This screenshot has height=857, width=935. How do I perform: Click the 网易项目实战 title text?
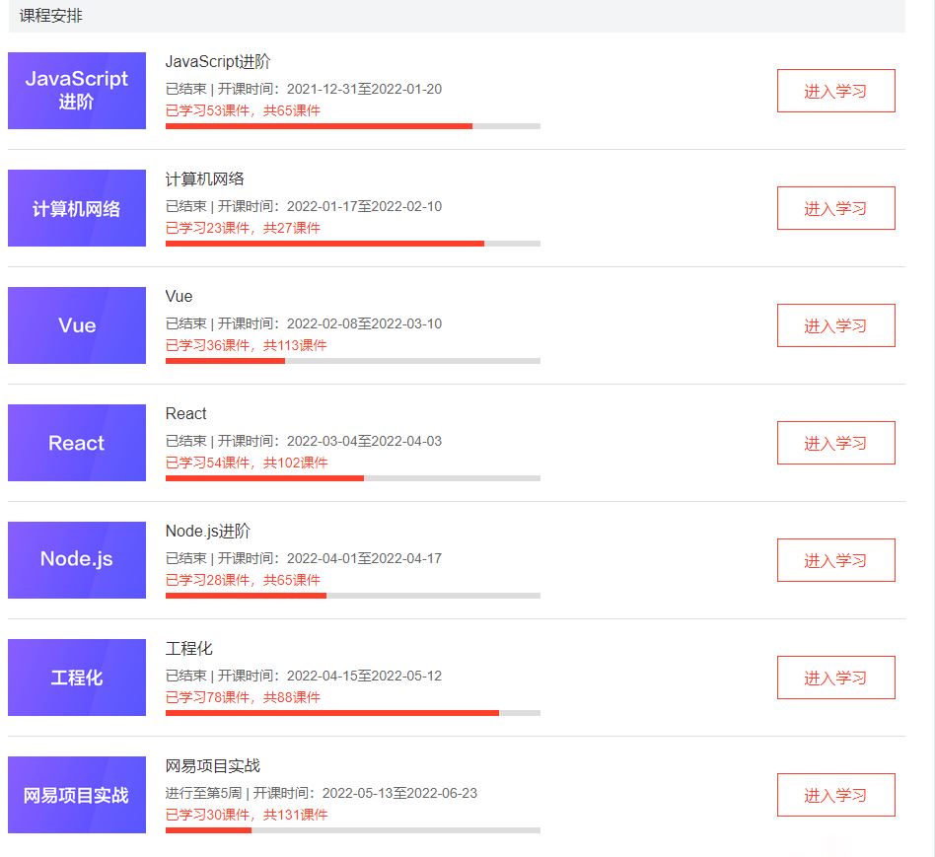[x=213, y=766]
